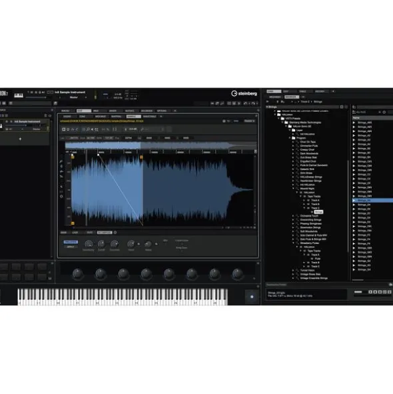Collapse the Program folder in tree

[290, 138]
